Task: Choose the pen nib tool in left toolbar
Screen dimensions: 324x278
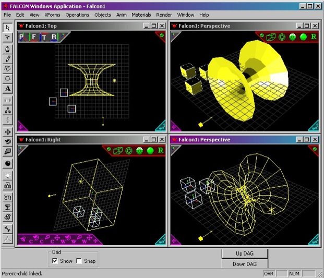Action: (8, 49)
